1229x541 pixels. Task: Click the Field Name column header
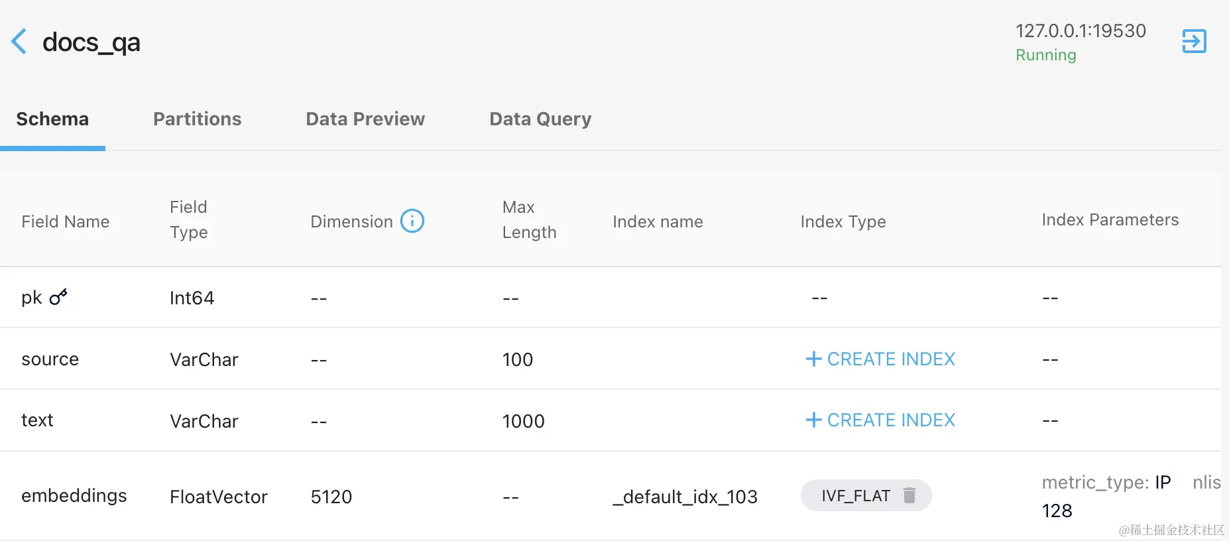click(66, 221)
